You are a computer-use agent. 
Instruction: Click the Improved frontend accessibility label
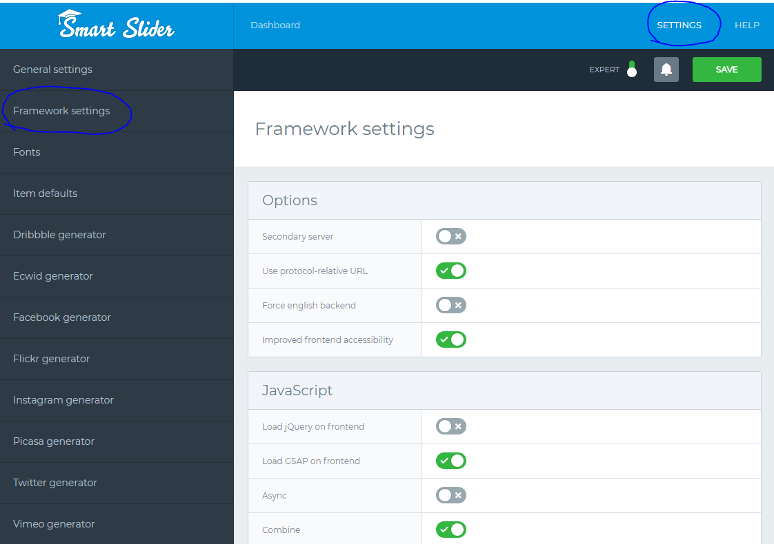coord(327,340)
